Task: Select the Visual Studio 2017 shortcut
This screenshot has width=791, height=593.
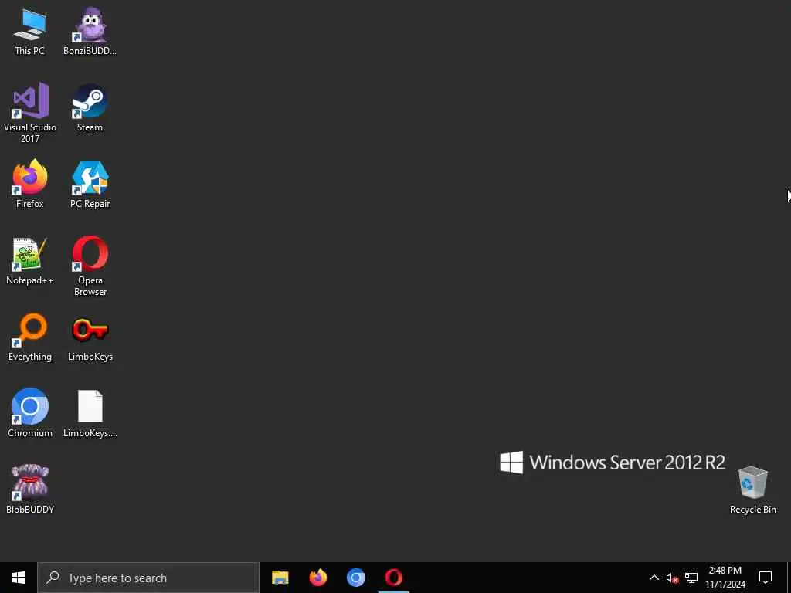Action: click(30, 113)
